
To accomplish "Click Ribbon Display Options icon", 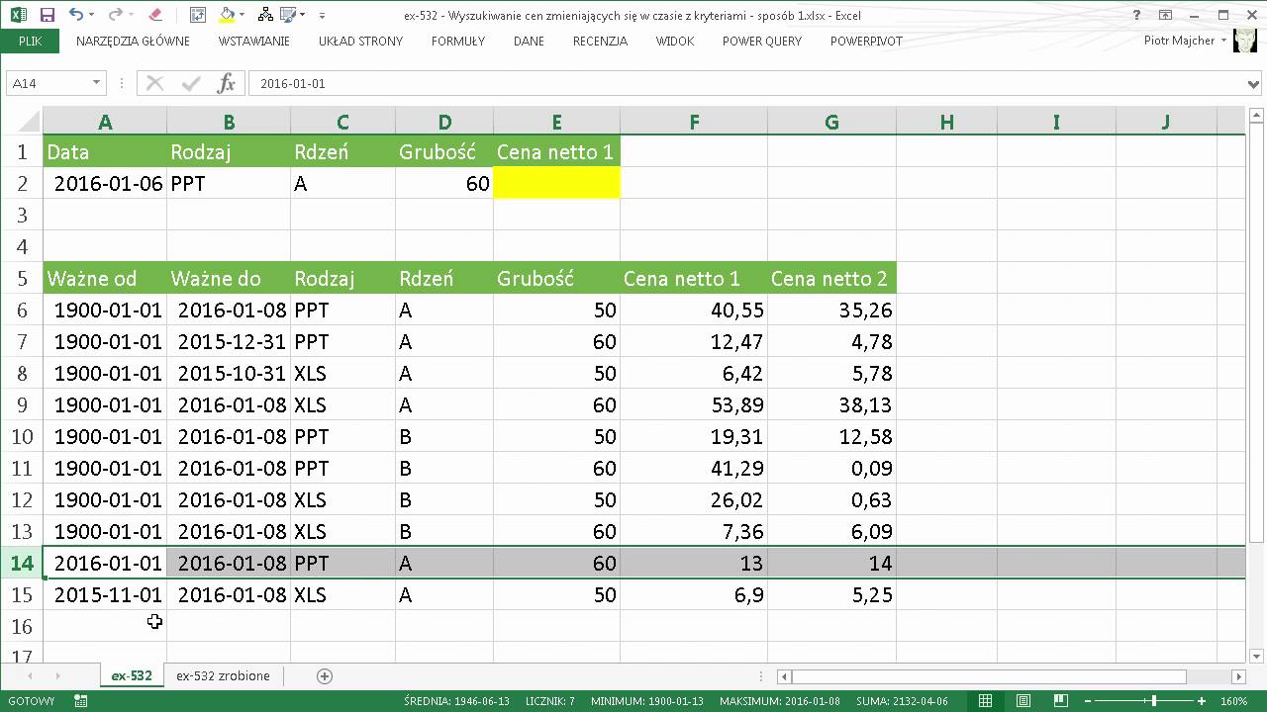I will click(x=1166, y=15).
